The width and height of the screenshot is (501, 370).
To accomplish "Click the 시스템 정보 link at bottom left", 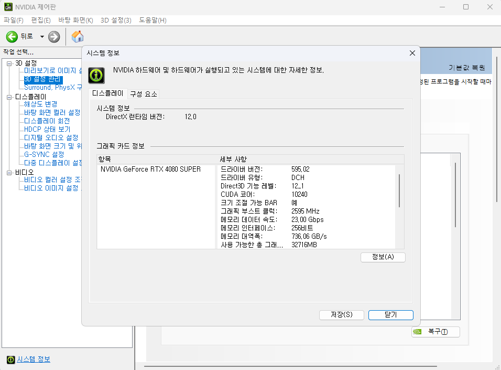I will point(34,360).
